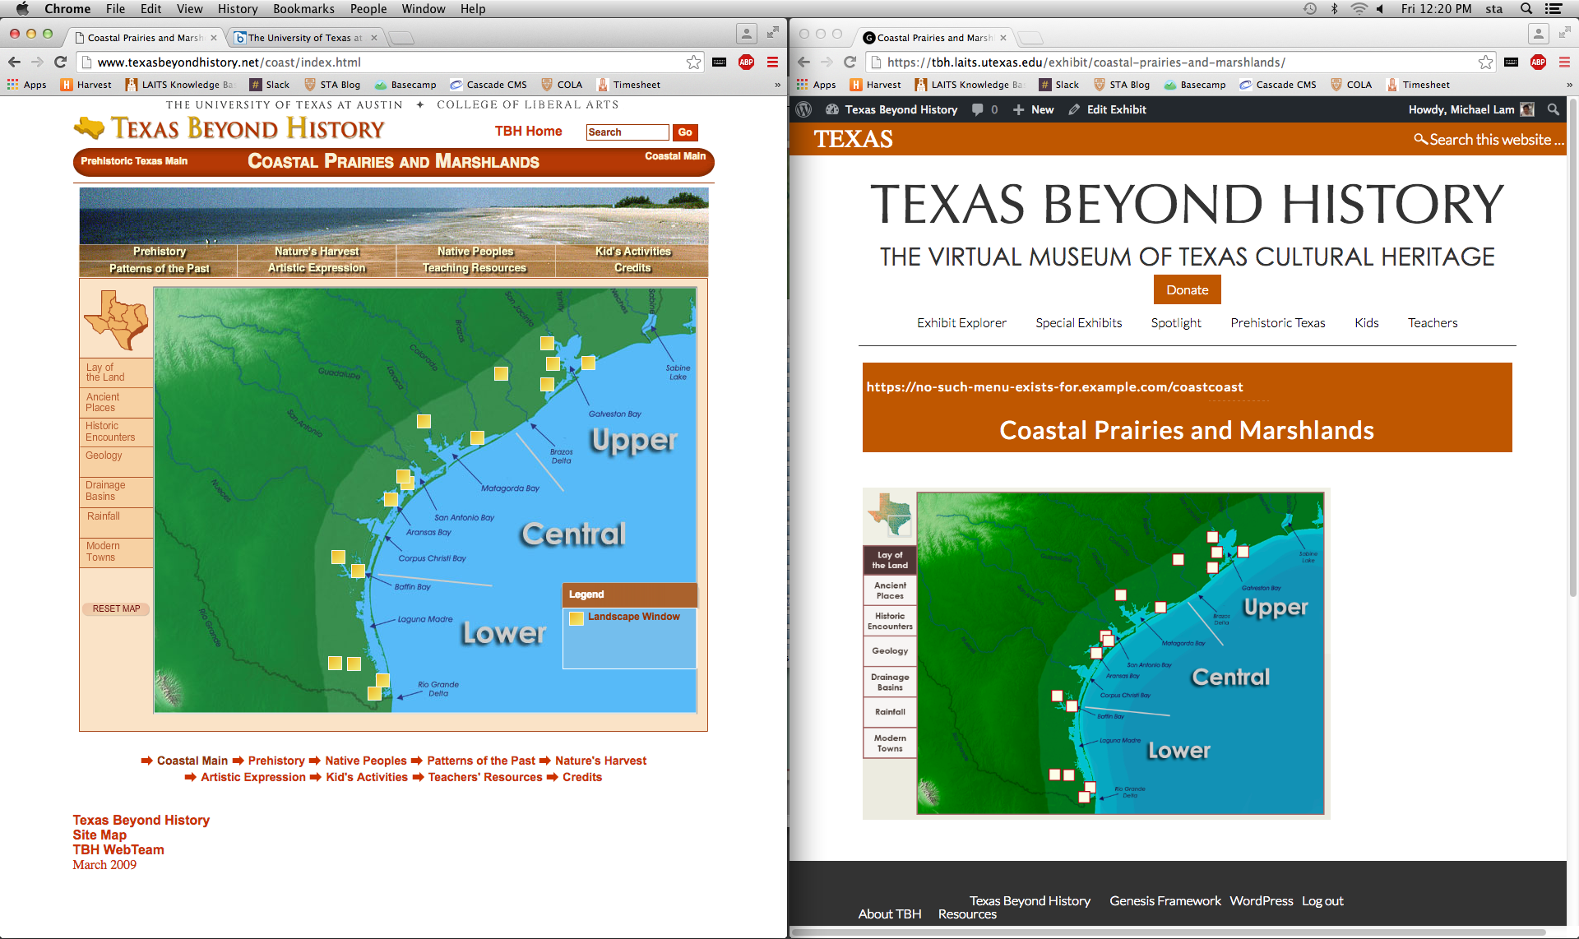Click the user profile button in left window
The width and height of the screenshot is (1579, 939).
[746, 34]
